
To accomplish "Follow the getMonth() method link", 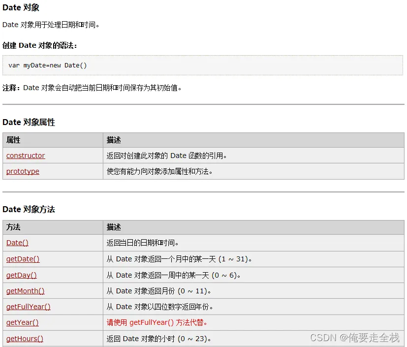I will click(x=25, y=291).
